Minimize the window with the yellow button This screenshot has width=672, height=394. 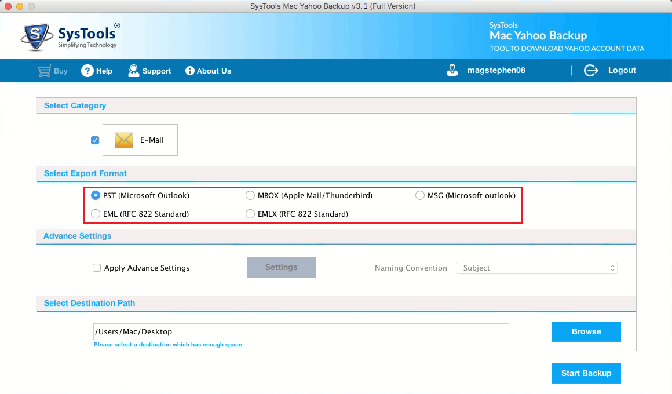tap(19, 6)
